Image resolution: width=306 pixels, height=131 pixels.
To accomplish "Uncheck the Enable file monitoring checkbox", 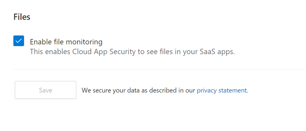I will click(x=19, y=41).
